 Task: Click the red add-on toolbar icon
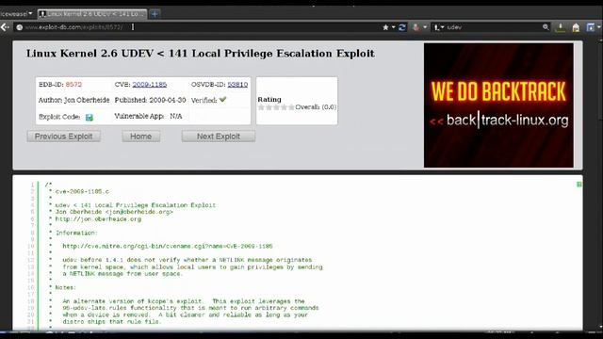pyautogui.click(x=416, y=27)
